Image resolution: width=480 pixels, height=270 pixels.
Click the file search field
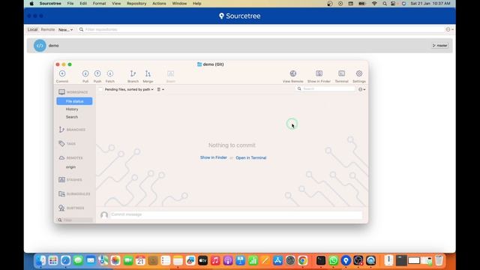pyautogui.click(x=326, y=88)
